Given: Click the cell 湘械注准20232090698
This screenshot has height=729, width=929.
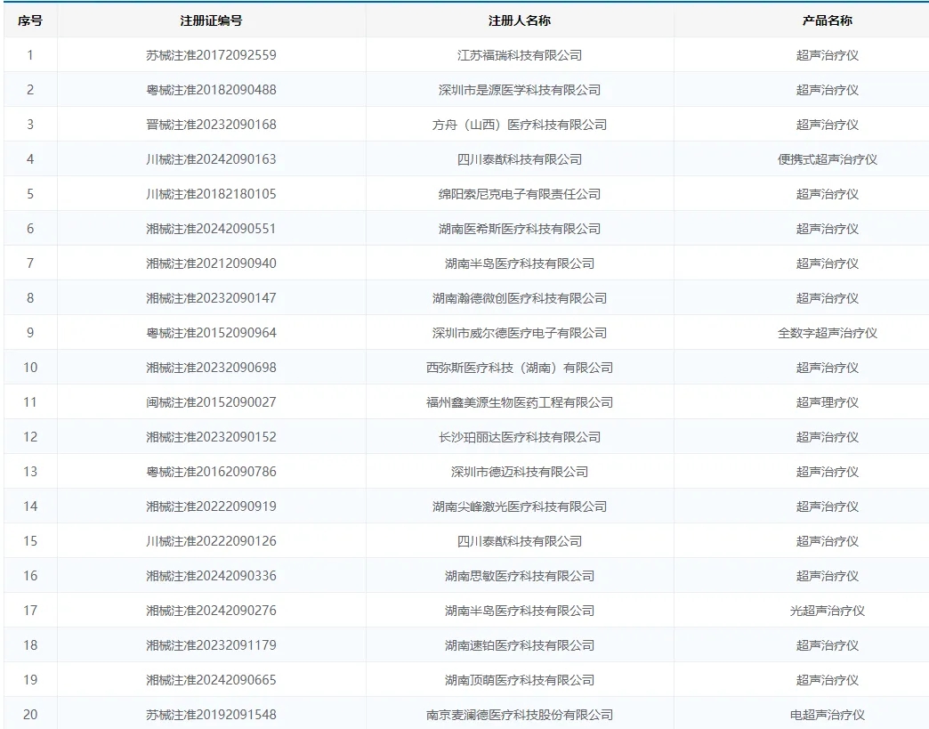Looking at the screenshot, I should click(212, 368).
